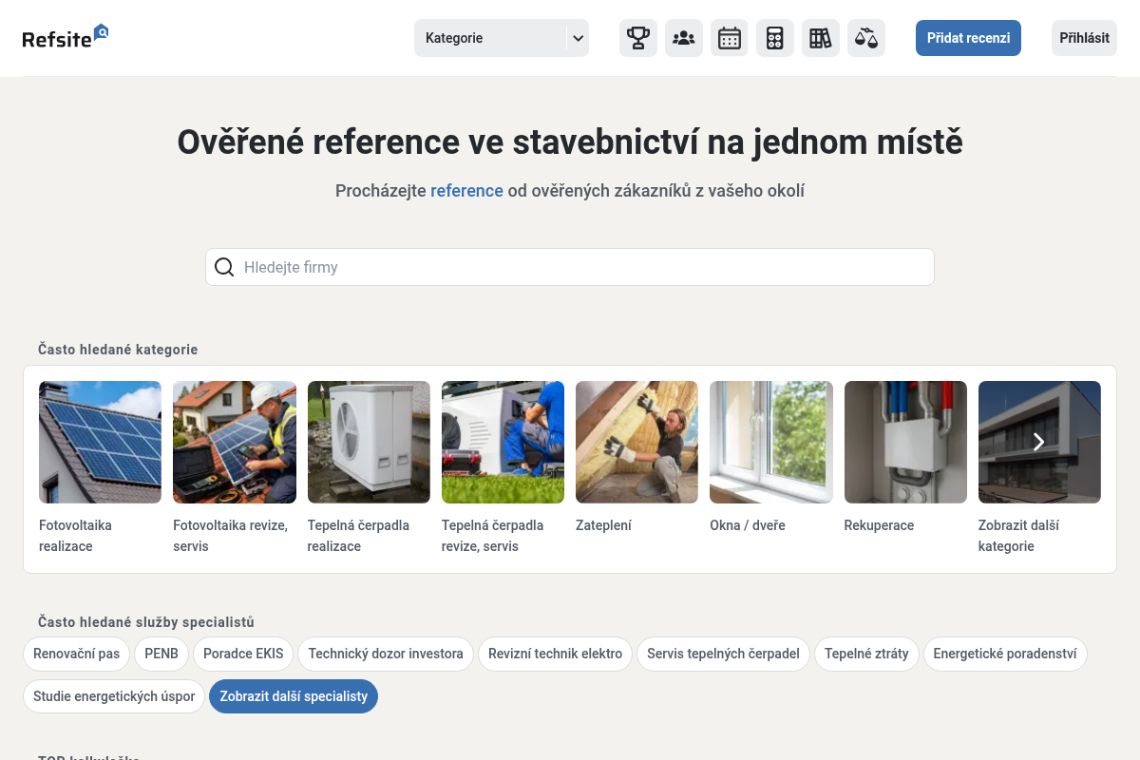The height and width of the screenshot is (760, 1140).
Task: Select the Renovační pas chip
Action: [77, 654]
